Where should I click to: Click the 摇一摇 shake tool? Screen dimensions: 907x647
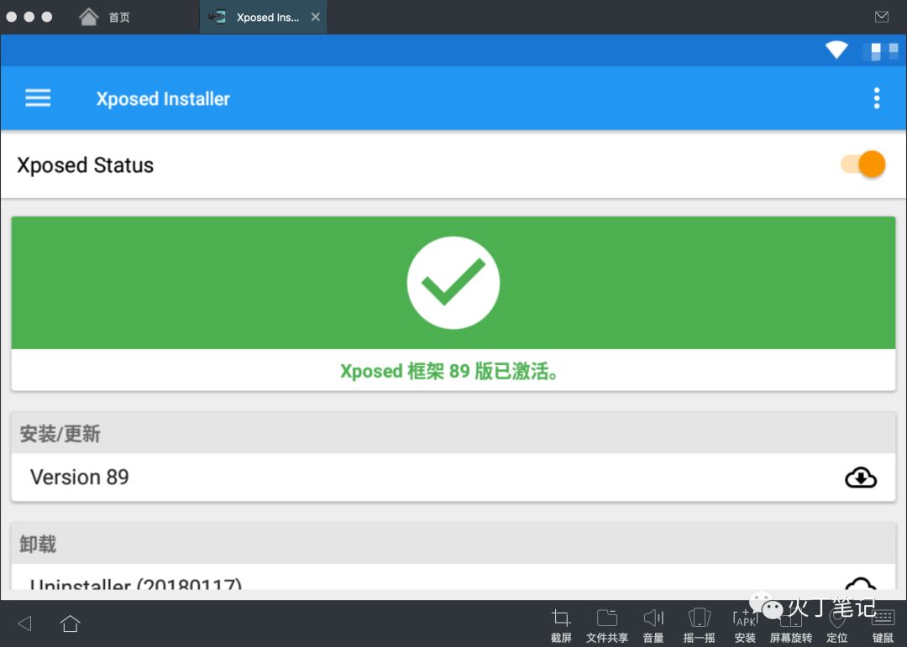pos(699,626)
